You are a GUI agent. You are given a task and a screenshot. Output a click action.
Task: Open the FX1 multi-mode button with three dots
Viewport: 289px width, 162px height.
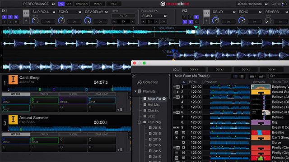pyautogui.click(x=26, y=13)
